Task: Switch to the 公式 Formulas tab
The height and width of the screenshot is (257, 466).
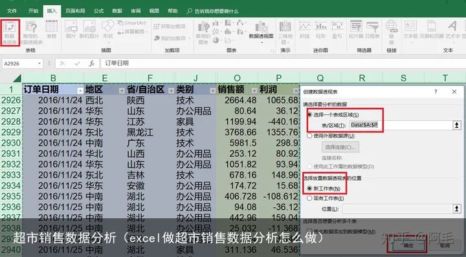Action: point(98,11)
